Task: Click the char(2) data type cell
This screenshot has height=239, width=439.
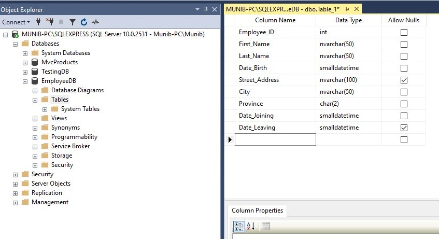Action: (x=349, y=104)
